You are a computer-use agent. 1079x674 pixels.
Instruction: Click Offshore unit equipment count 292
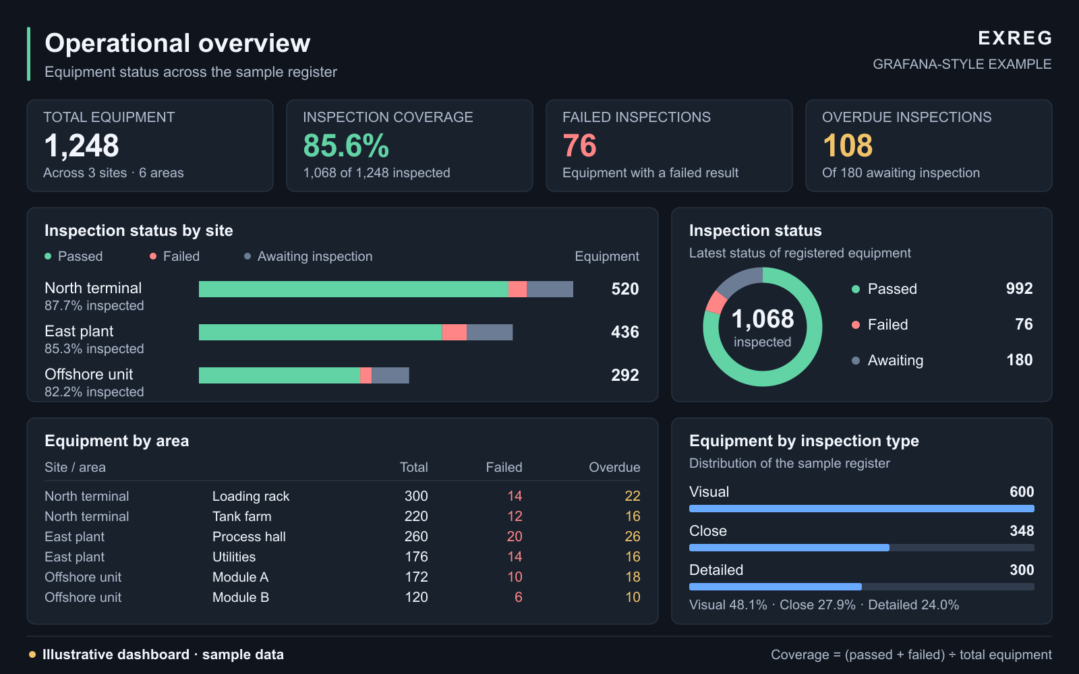[x=625, y=375]
